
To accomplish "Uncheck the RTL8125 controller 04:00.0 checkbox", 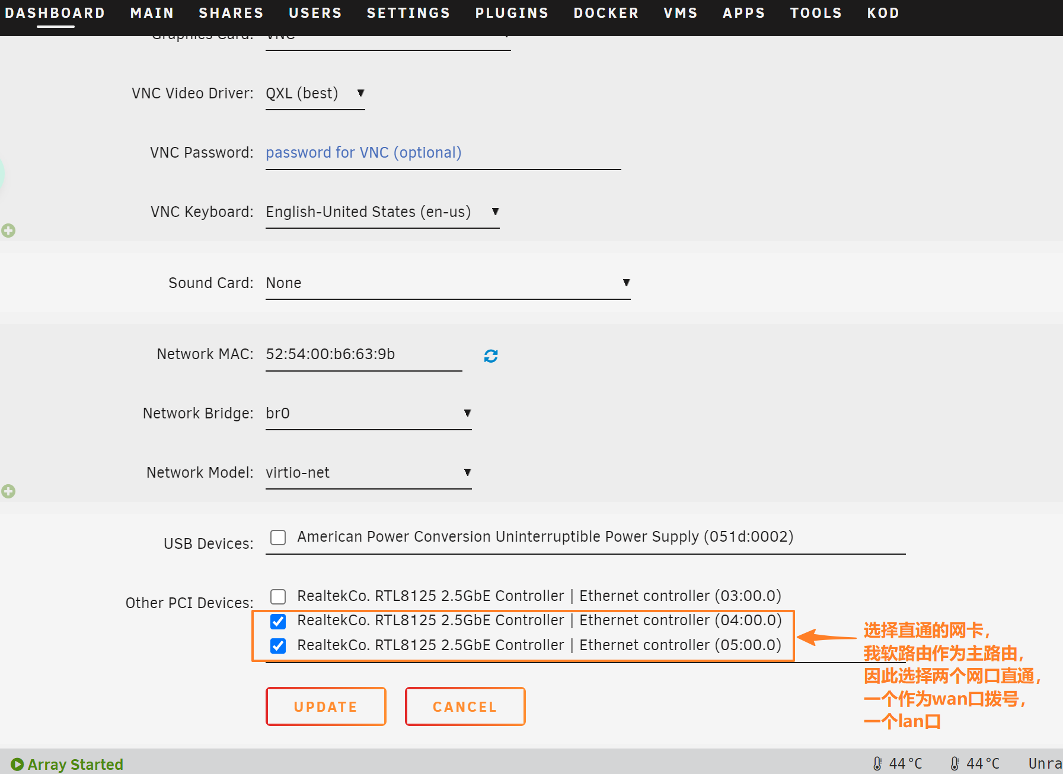I will click(x=278, y=621).
